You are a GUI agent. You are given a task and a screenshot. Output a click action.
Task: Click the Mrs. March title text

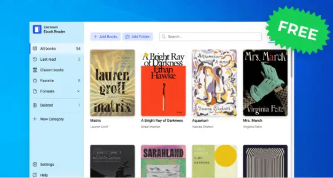[253, 121]
